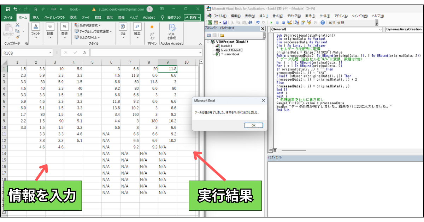Viewport: 424px width, 222px height.
Task: Click the 共有 share button
Action: (x=192, y=17)
